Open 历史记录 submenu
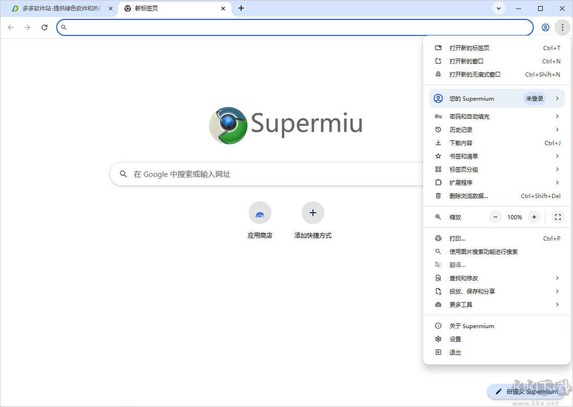Screen dimensions: 573x407 point(497,129)
